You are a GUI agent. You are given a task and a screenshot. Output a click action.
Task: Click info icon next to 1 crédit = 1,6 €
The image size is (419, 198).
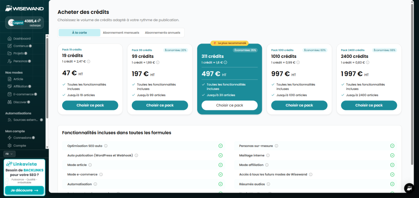point(225,62)
